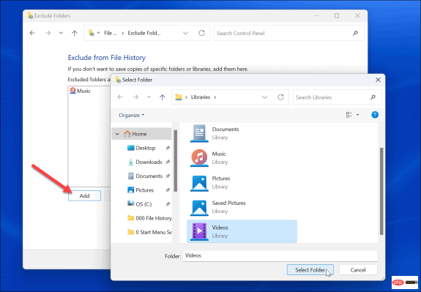Click the Folder name input field

click(280, 256)
